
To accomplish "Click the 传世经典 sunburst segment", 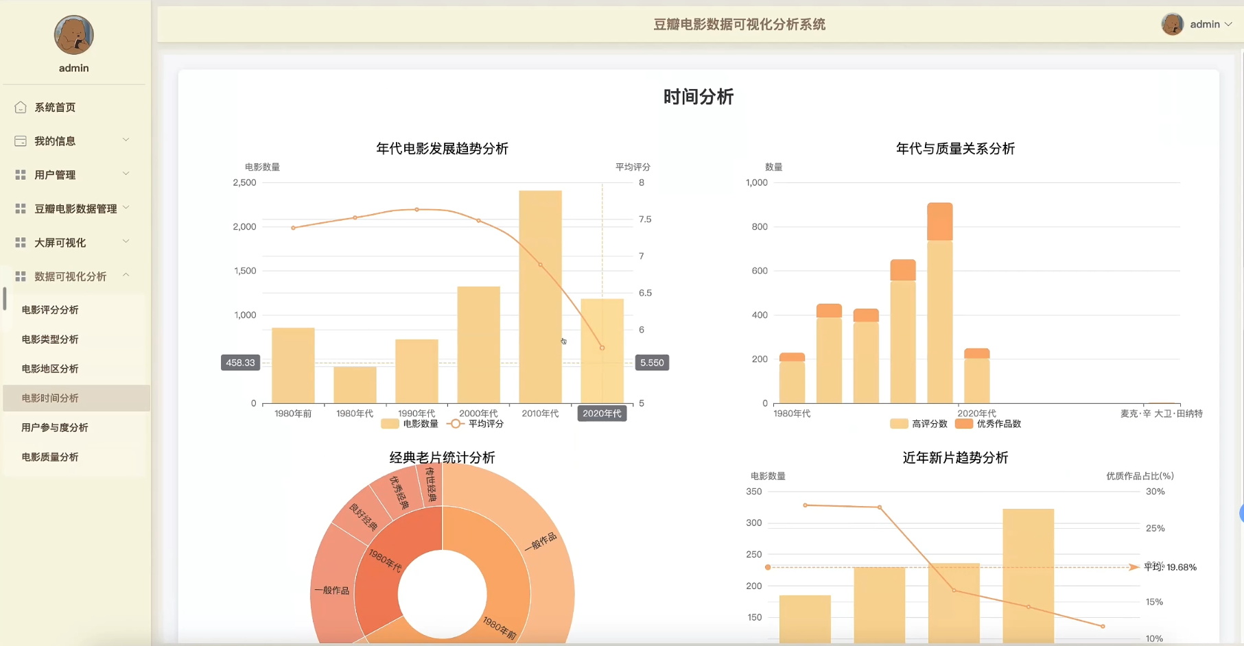I will point(430,485).
